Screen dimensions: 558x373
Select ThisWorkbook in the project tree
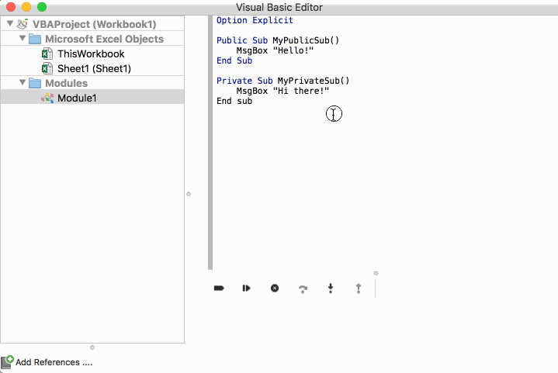(x=91, y=54)
